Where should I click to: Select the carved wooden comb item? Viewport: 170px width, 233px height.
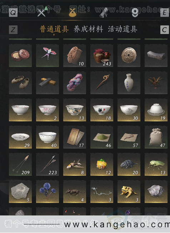click(75, 55)
